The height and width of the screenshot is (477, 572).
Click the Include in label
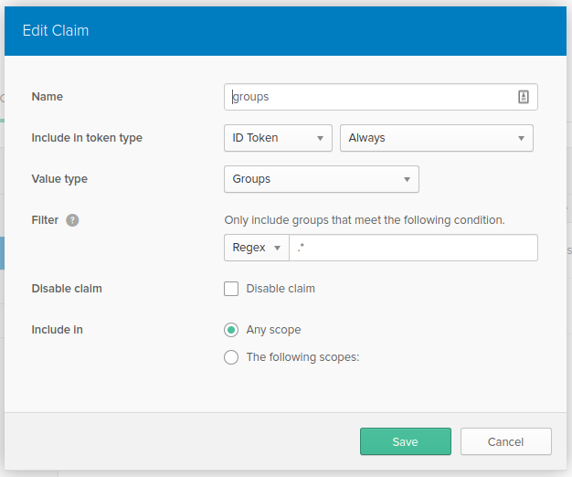coord(57,330)
